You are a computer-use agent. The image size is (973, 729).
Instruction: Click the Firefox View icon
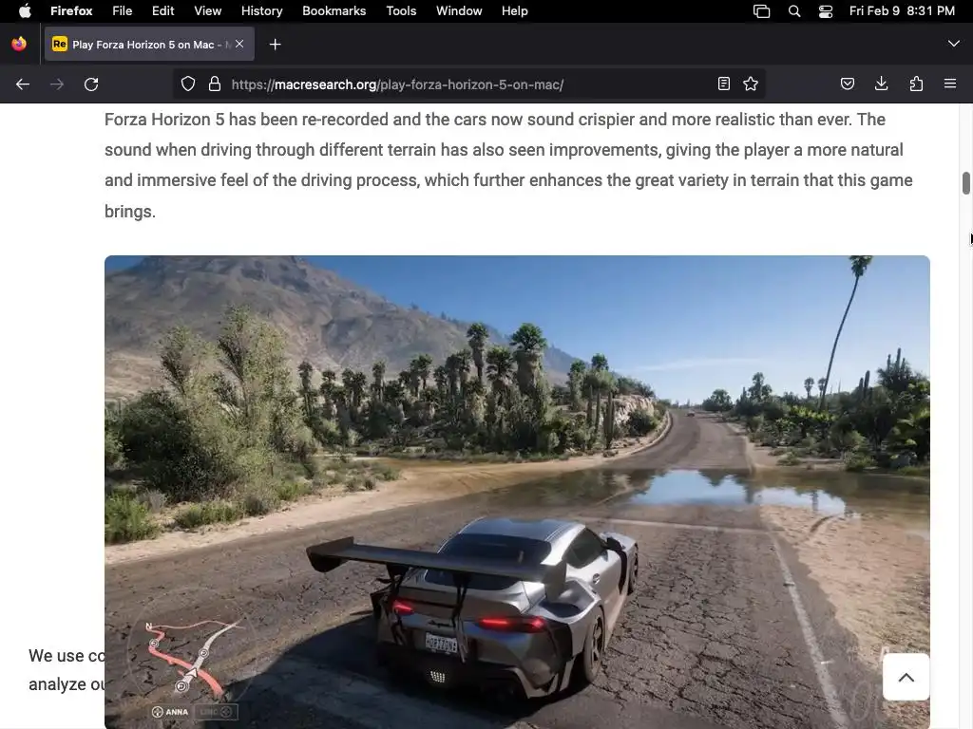[x=19, y=44]
